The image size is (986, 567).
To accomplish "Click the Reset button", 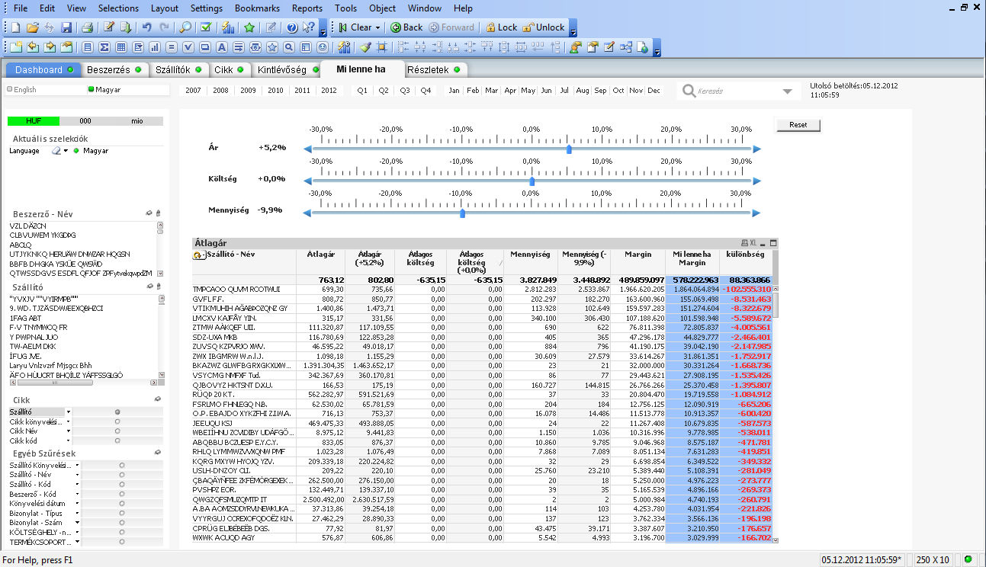I will pyautogui.click(x=798, y=125).
